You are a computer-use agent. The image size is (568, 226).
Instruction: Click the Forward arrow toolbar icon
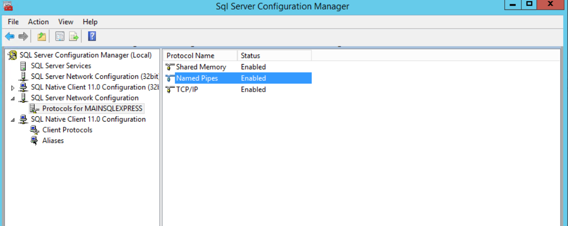click(23, 36)
